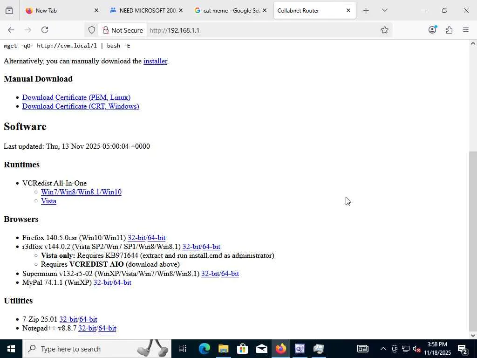Viewport: 477px width, 358px height.
Task: Click the page vertical scrollbar thumb
Action: coord(473,241)
